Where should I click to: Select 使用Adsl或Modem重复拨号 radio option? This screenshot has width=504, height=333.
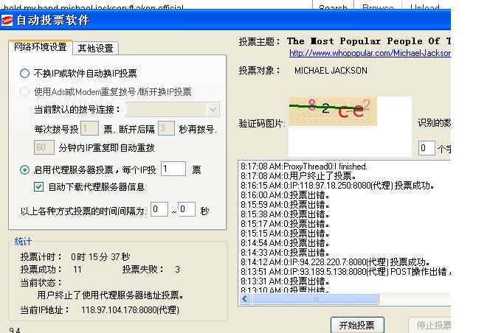[25, 92]
